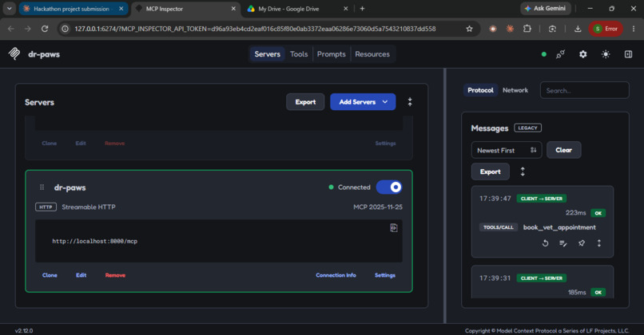This screenshot has width=644, height=335.
Task: Click the side panel layout icon
Action: (x=628, y=54)
